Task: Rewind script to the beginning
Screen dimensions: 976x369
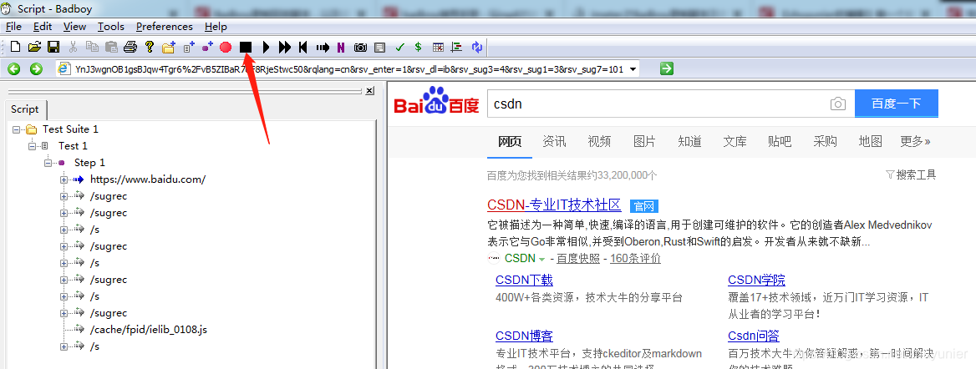Action: point(303,47)
